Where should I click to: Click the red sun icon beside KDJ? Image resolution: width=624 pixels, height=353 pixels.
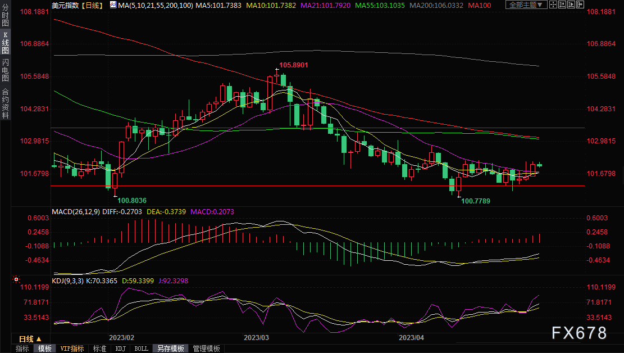16,280
